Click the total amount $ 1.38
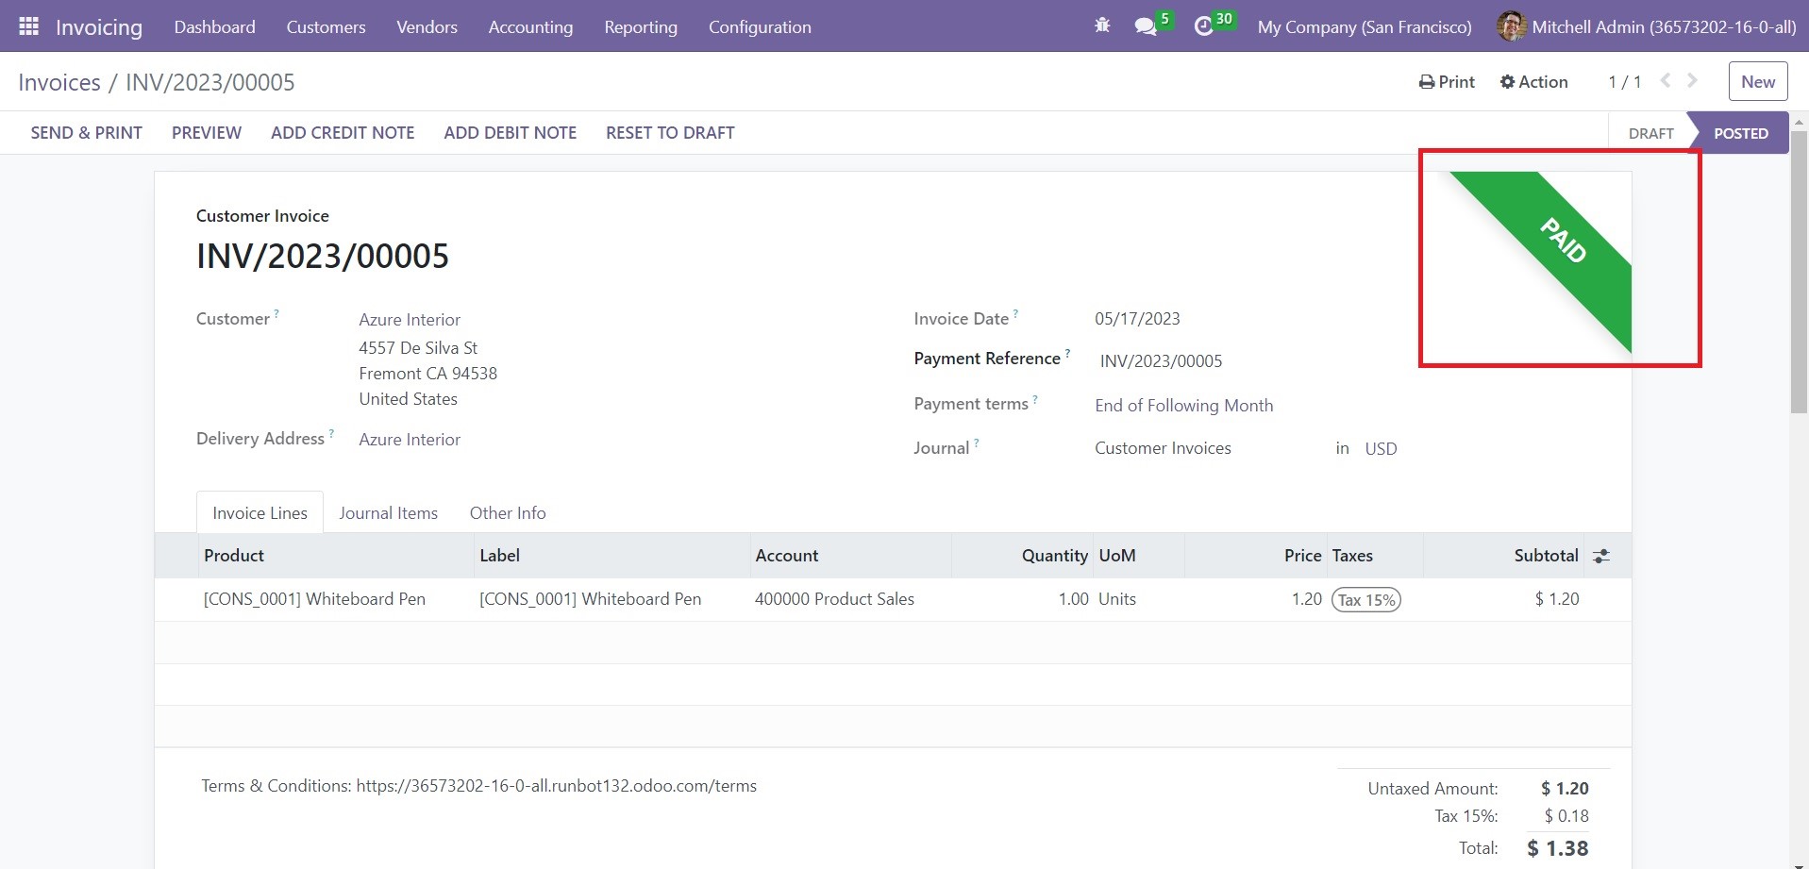Viewport: 1809px width, 869px height. tap(1557, 848)
